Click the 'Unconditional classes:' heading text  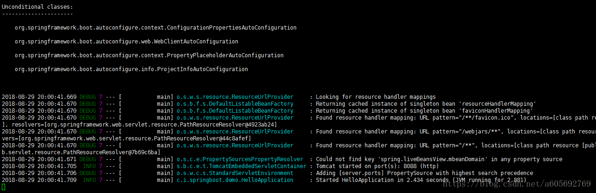37,7
